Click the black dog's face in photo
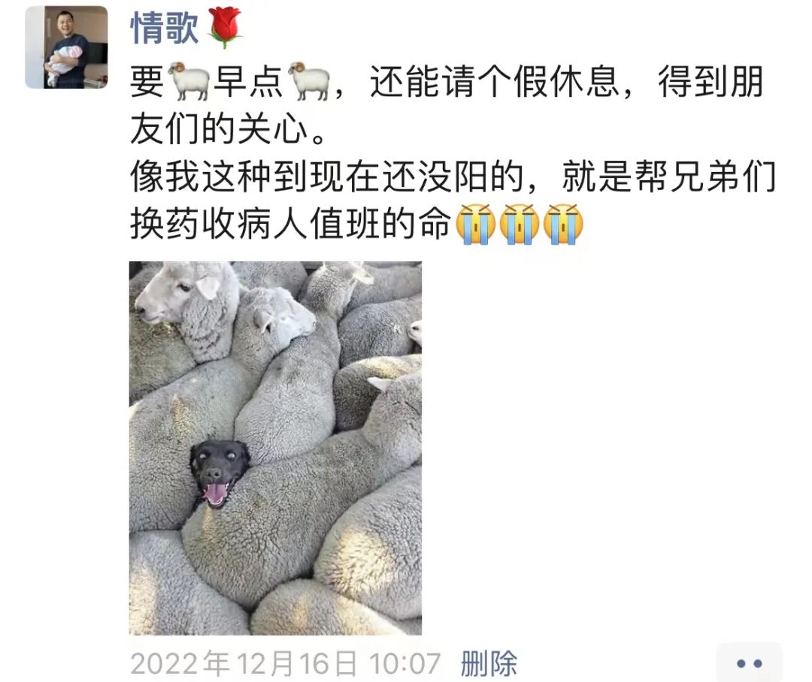Viewport: 812px width, 682px height. [218, 472]
